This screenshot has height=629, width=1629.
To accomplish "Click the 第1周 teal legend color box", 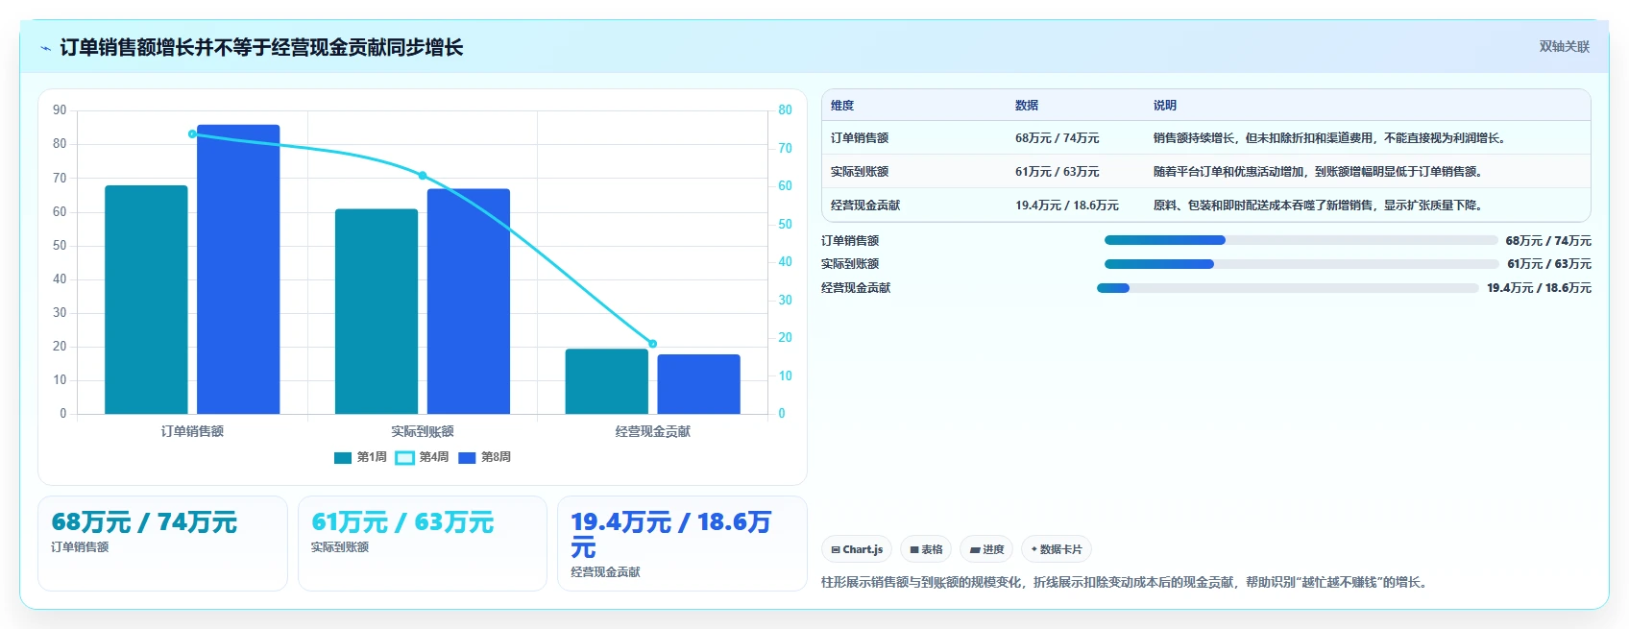I will point(343,458).
